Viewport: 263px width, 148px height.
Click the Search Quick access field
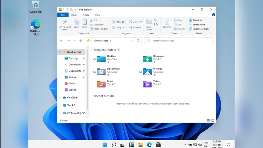click(x=179, y=41)
